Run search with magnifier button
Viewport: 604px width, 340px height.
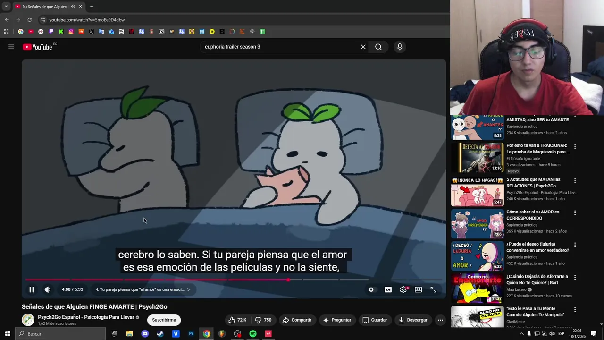pyautogui.click(x=378, y=47)
